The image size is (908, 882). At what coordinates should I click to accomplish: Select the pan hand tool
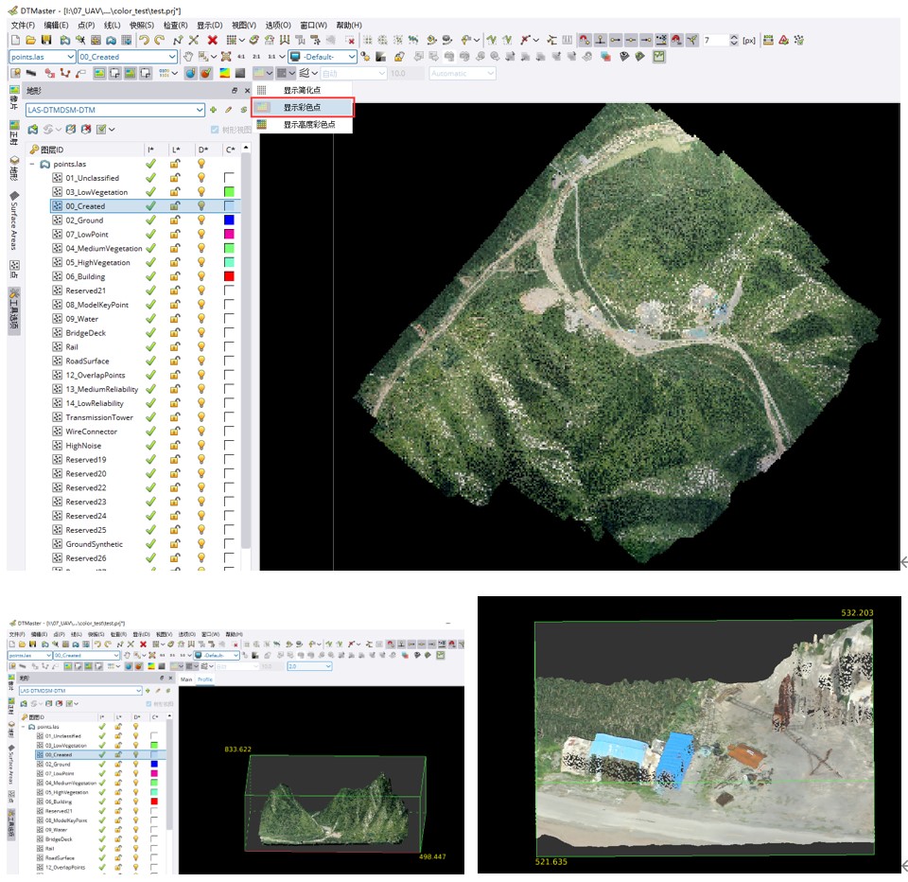click(x=188, y=57)
